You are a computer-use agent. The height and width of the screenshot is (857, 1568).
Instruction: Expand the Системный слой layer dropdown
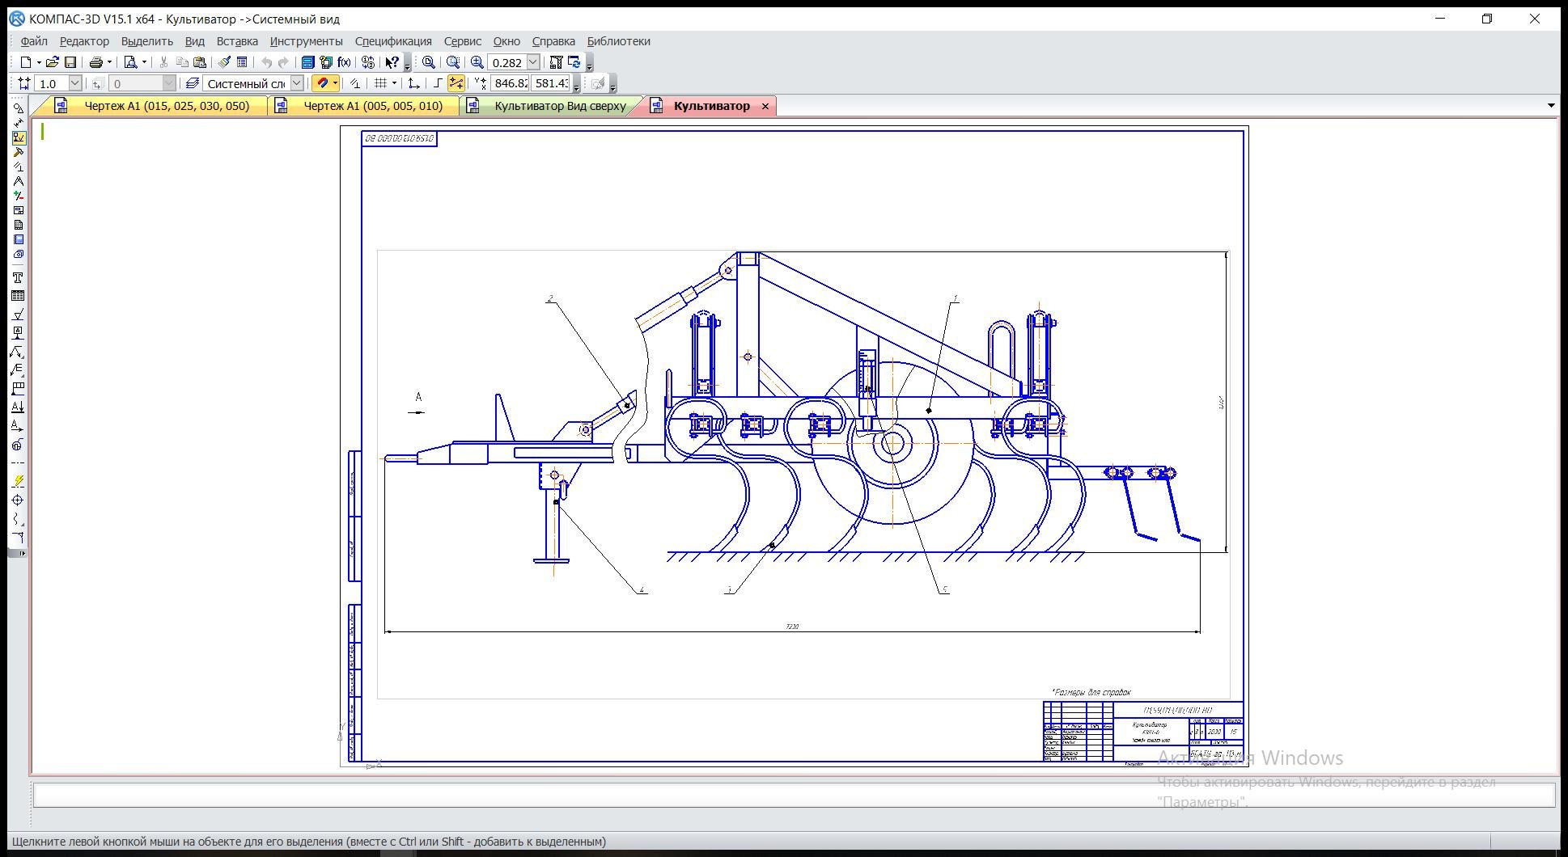[297, 83]
